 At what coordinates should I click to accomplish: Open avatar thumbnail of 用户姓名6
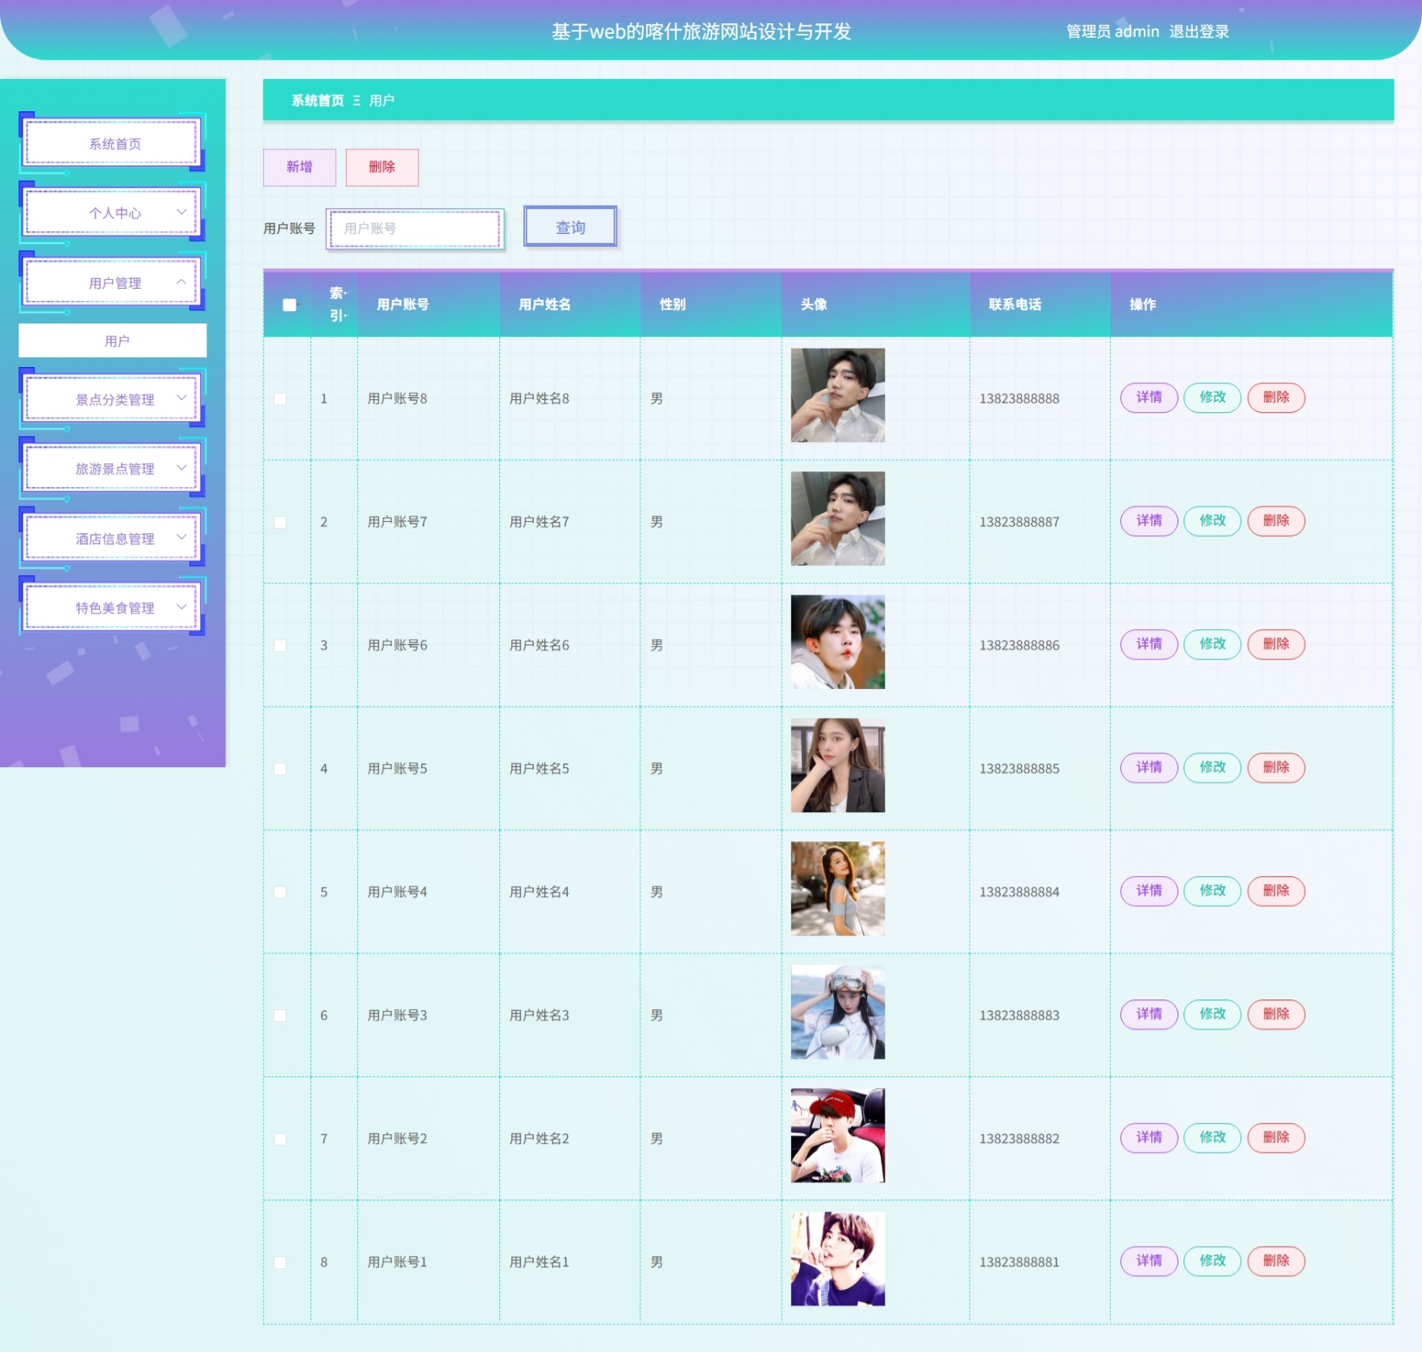click(x=837, y=642)
